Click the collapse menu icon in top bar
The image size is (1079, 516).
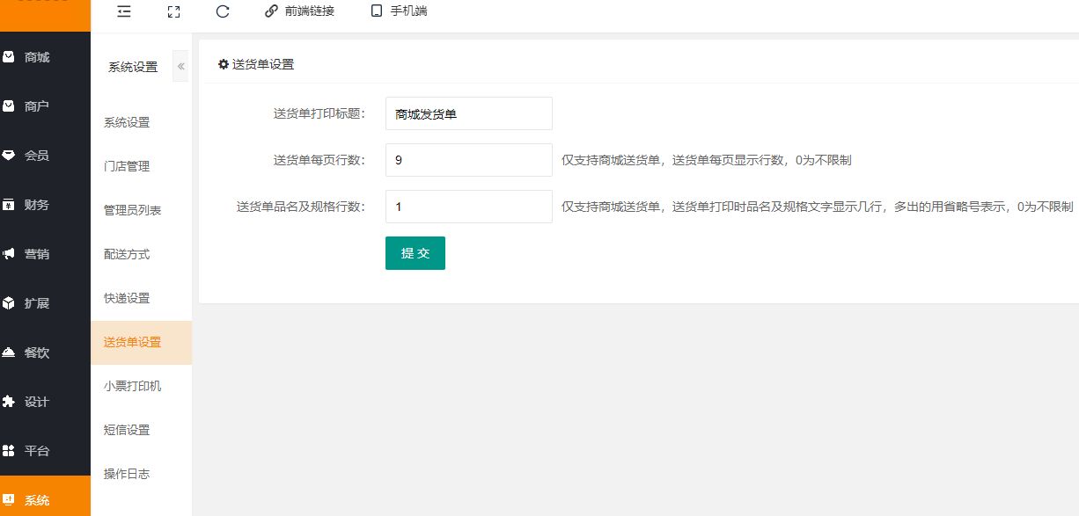pyautogui.click(x=124, y=11)
